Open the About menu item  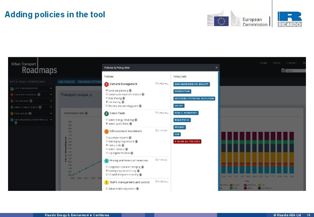[277, 63]
